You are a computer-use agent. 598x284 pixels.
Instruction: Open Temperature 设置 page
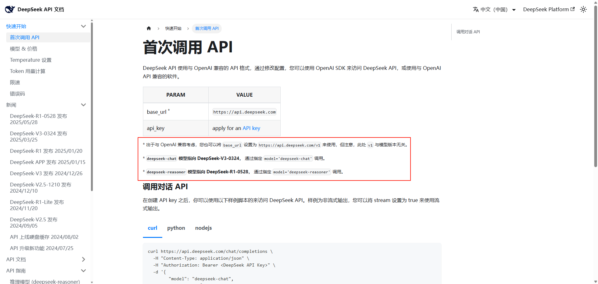[x=31, y=60]
